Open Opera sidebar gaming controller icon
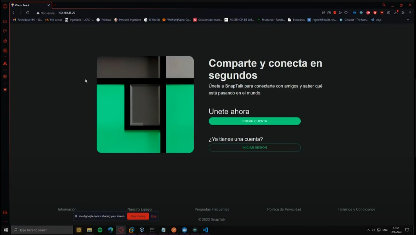416x235 pixels. click(x=5, y=21)
